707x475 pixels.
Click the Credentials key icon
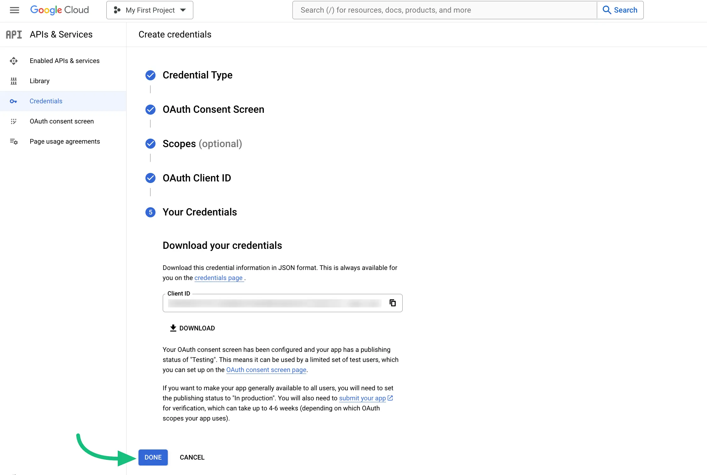point(14,101)
